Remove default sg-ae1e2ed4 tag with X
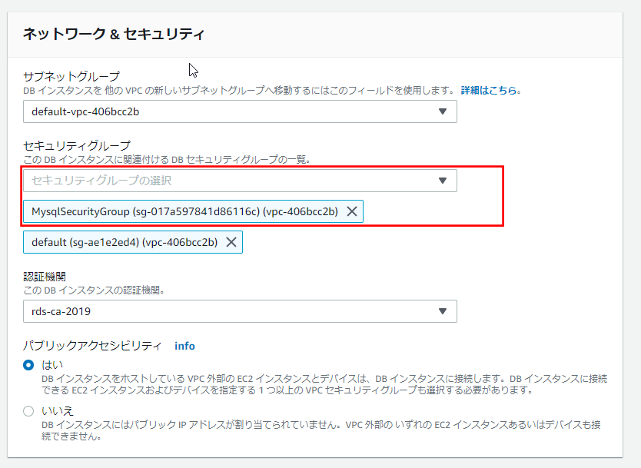Viewport: 641px width, 468px height. coord(231,242)
